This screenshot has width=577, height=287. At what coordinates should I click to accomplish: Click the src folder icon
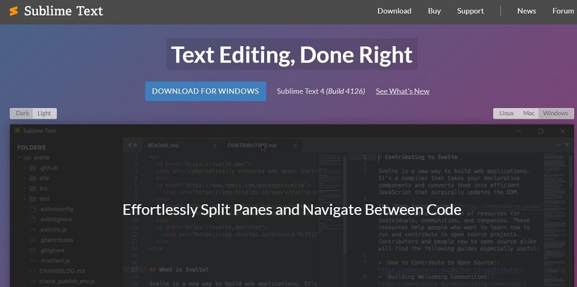(32, 189)
